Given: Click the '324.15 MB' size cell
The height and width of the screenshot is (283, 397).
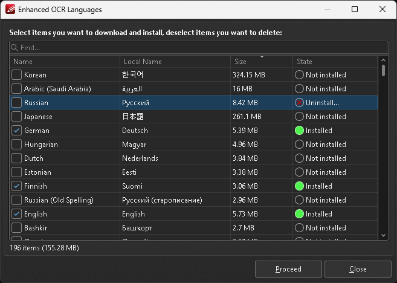Looking at the screenshot, I should point(262,75).
